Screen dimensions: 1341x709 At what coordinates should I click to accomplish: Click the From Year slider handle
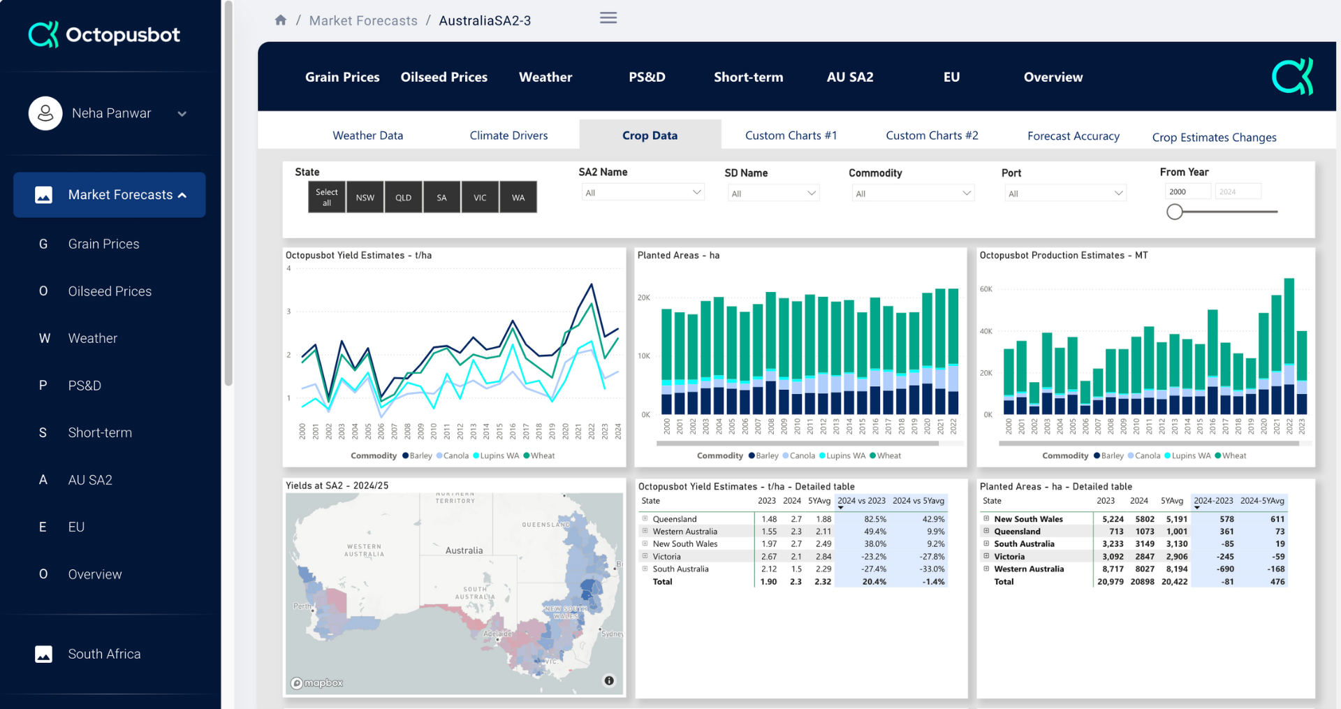click(x=1175, y=212)
